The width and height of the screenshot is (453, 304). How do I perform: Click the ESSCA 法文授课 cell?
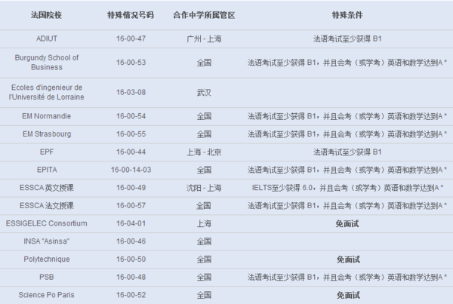pos(47,205)
